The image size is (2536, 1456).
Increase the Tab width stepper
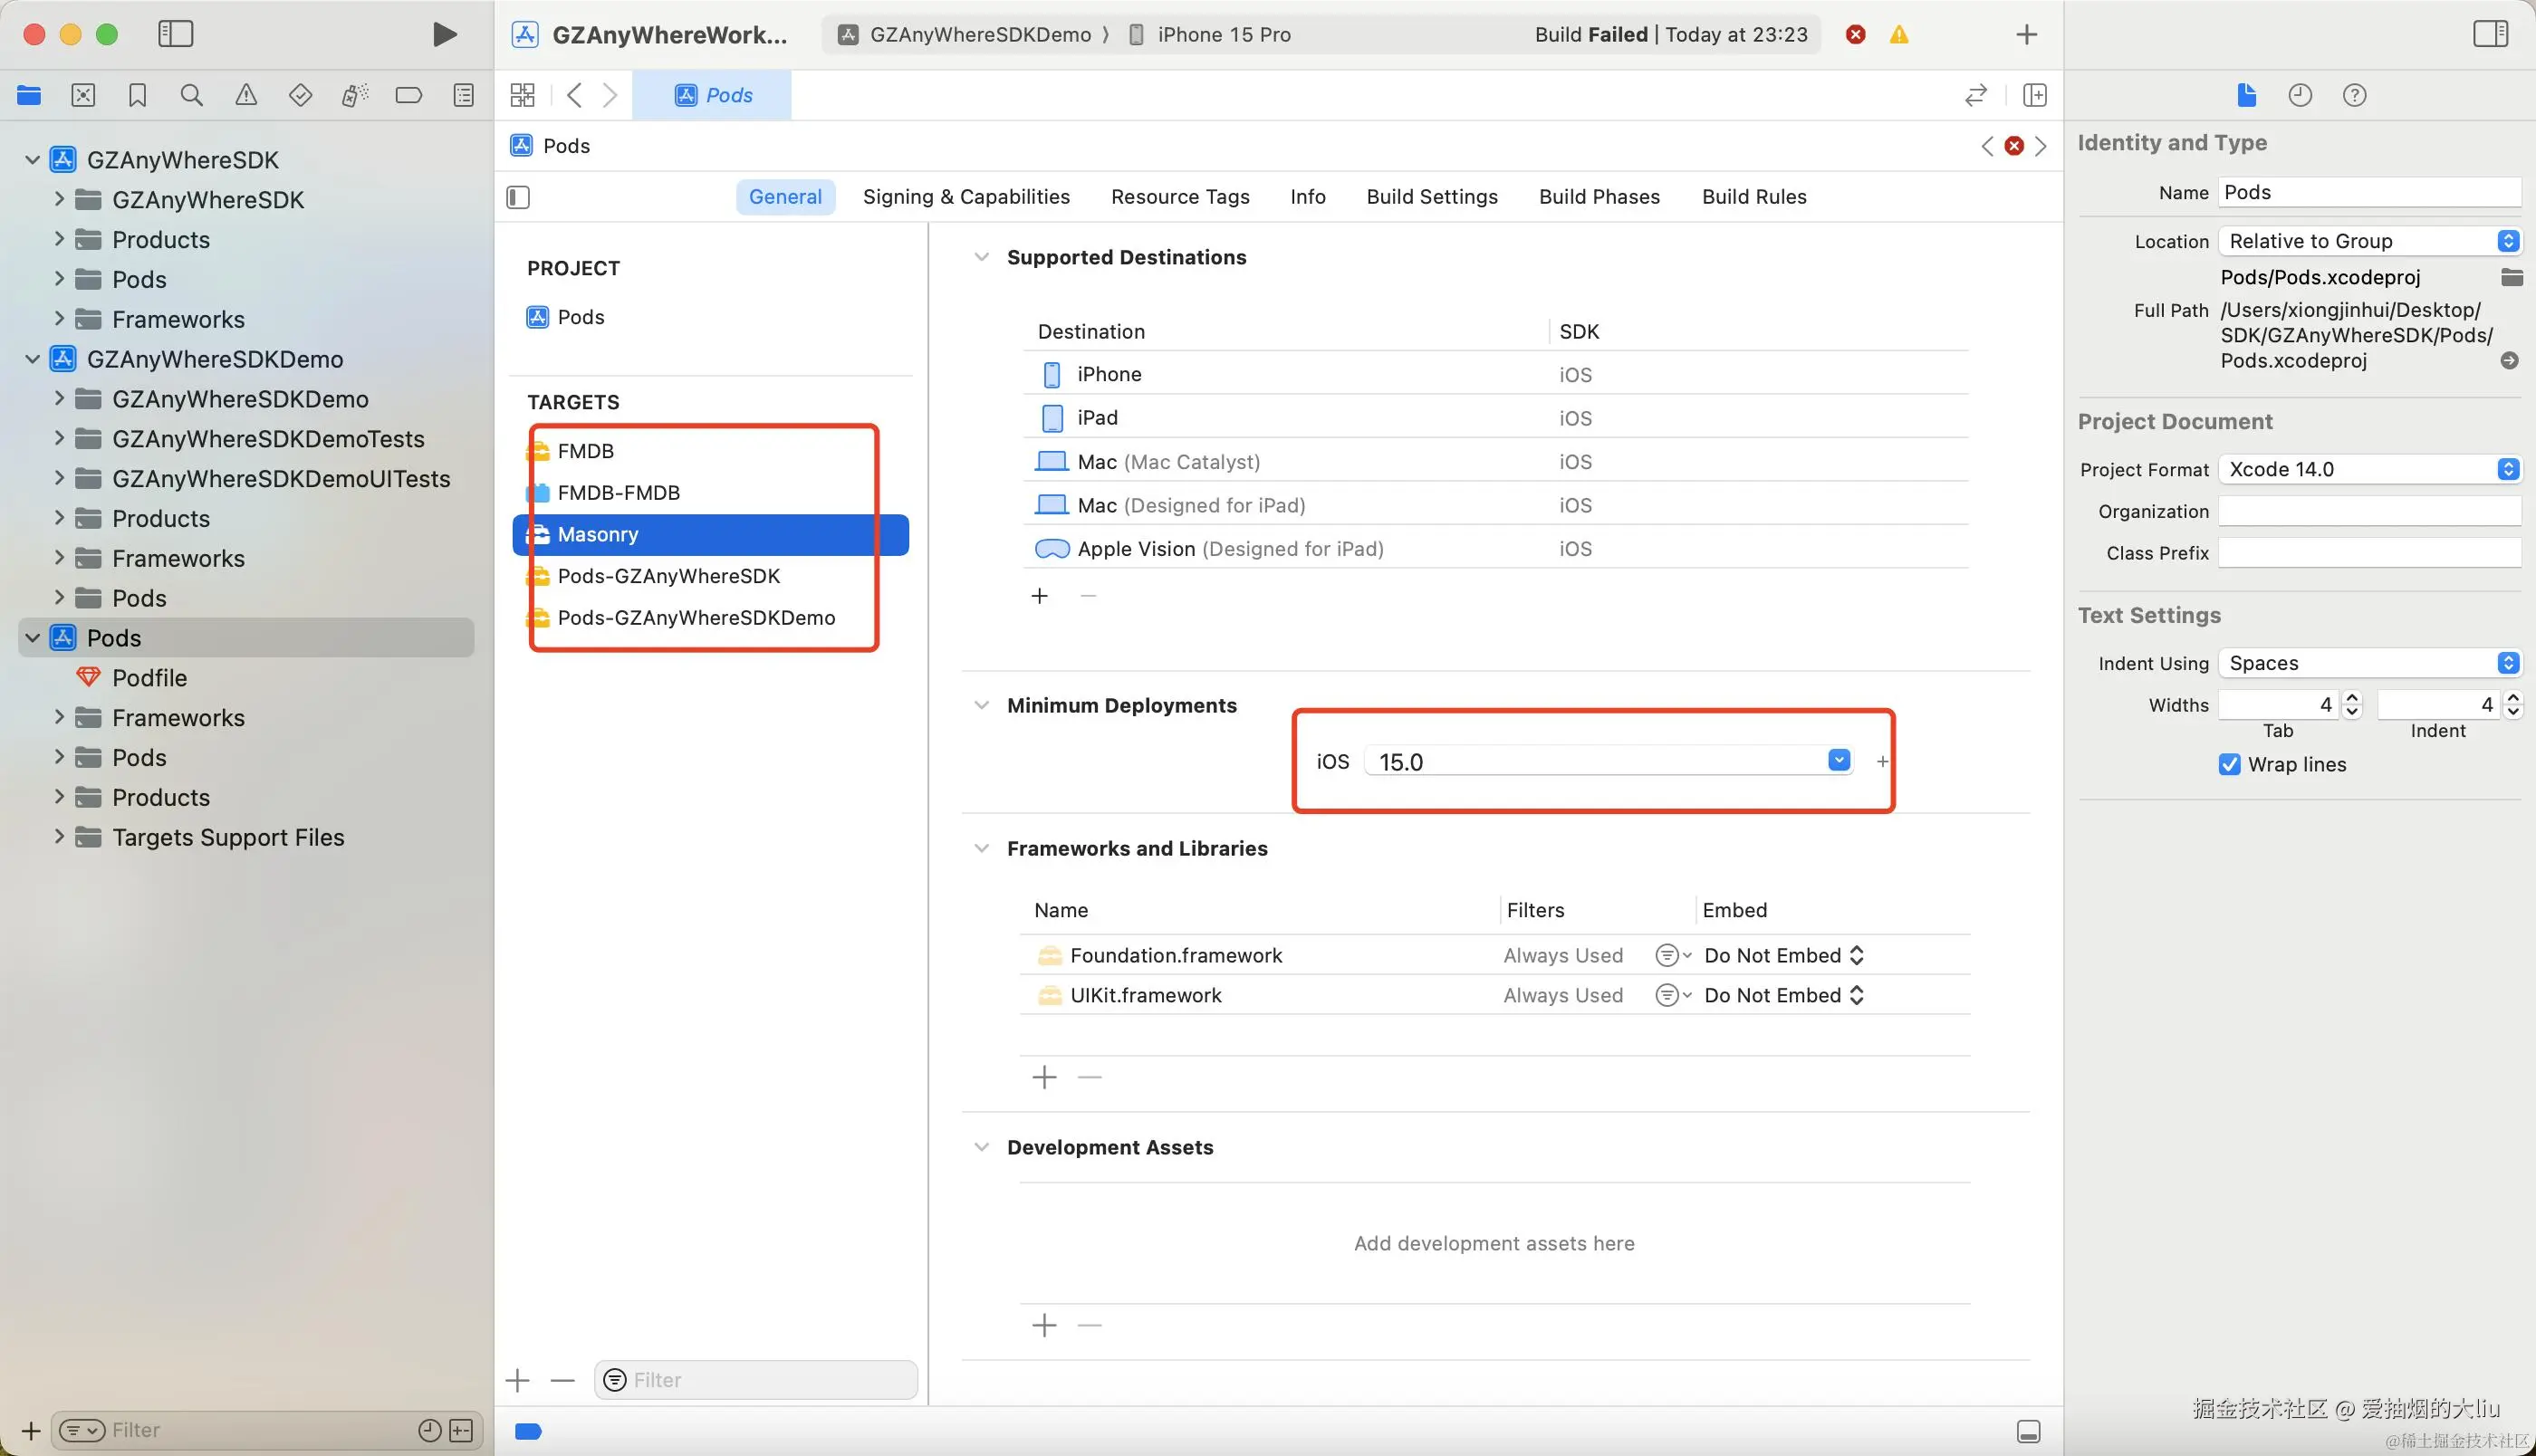click(x=2352, y=698)
